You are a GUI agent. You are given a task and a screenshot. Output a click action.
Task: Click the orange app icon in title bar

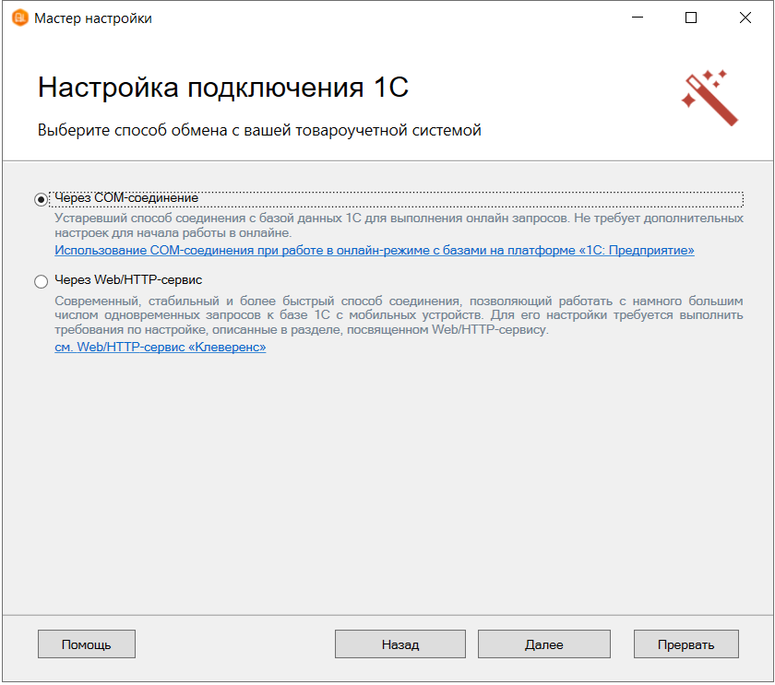(x=20, y=18)
